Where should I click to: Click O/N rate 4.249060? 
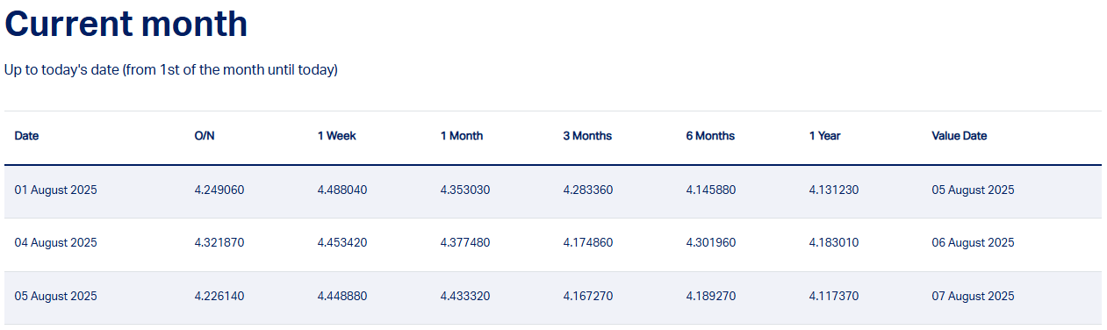[x=219, y=190]
